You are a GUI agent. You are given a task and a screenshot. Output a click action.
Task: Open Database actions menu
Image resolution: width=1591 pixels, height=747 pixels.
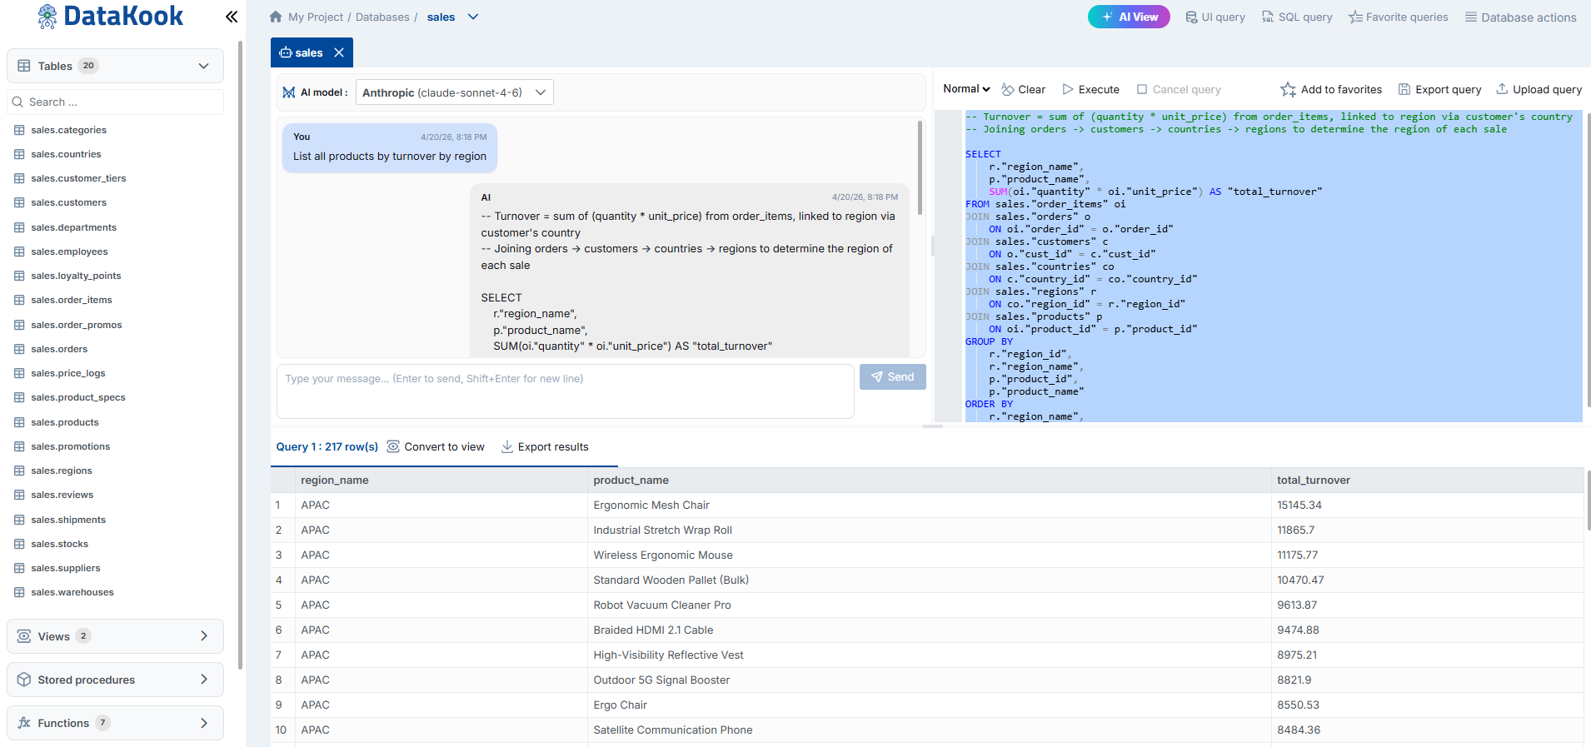pyautogui.click(x=1521, y=17)
